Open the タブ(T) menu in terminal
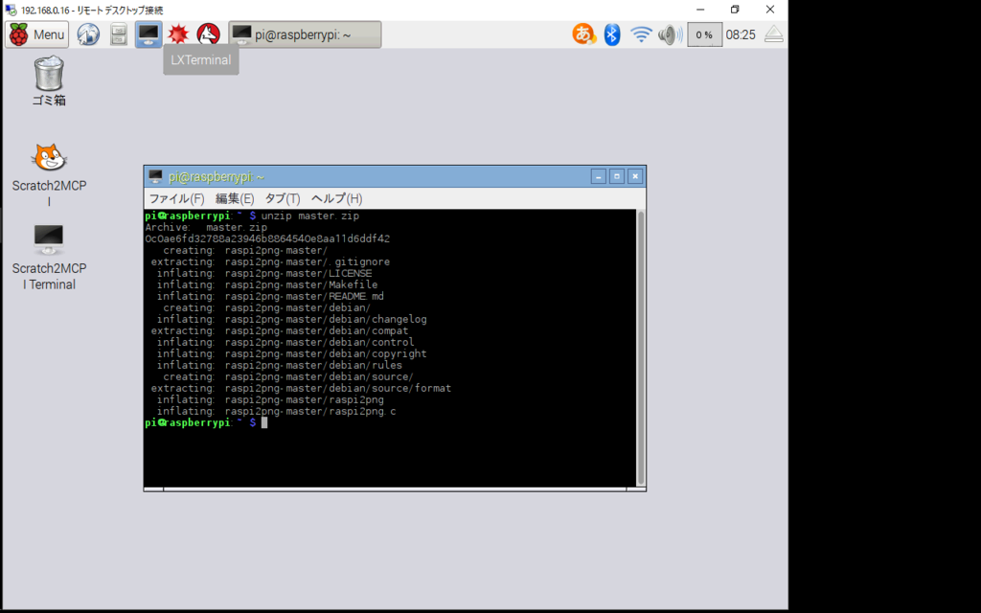 [x=283, y=199]
